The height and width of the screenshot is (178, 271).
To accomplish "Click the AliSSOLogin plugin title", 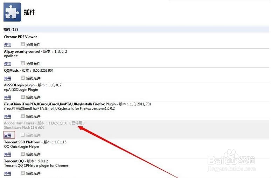I will [x=19, y=85].
